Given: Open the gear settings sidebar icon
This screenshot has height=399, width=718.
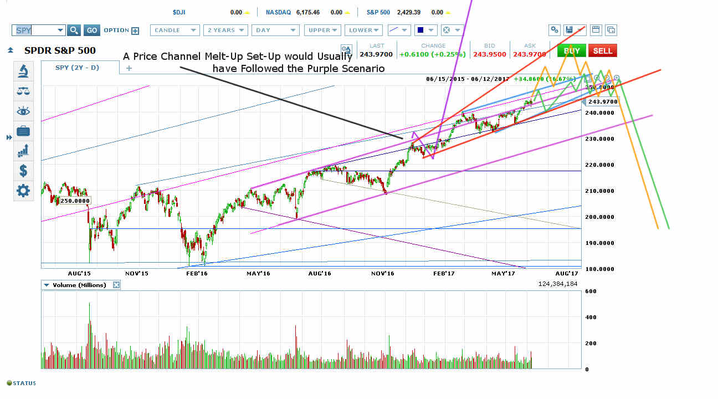Looking at the screenshot, I should click(x=23, y=191).
